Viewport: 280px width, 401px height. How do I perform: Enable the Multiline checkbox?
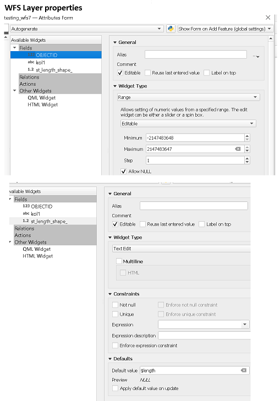click(x=119, y=261)
